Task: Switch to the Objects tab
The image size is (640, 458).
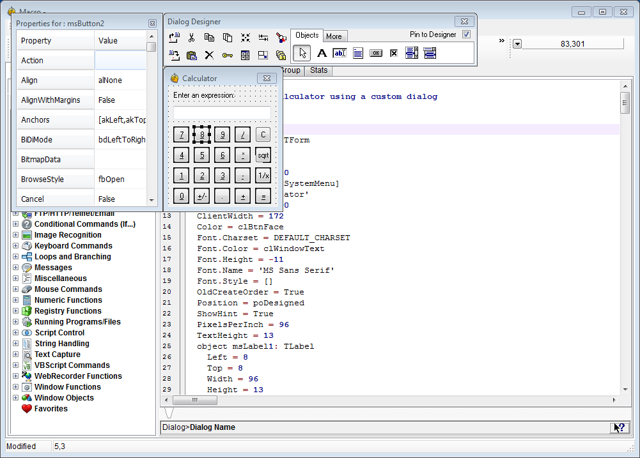Action: 307,36
